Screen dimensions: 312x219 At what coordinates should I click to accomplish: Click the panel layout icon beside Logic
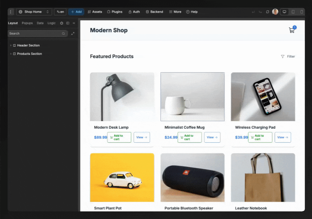[68, 23]
